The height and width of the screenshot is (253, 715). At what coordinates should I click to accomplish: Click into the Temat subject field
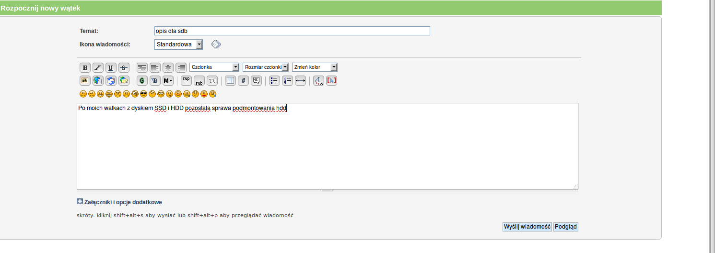(292, 31)
